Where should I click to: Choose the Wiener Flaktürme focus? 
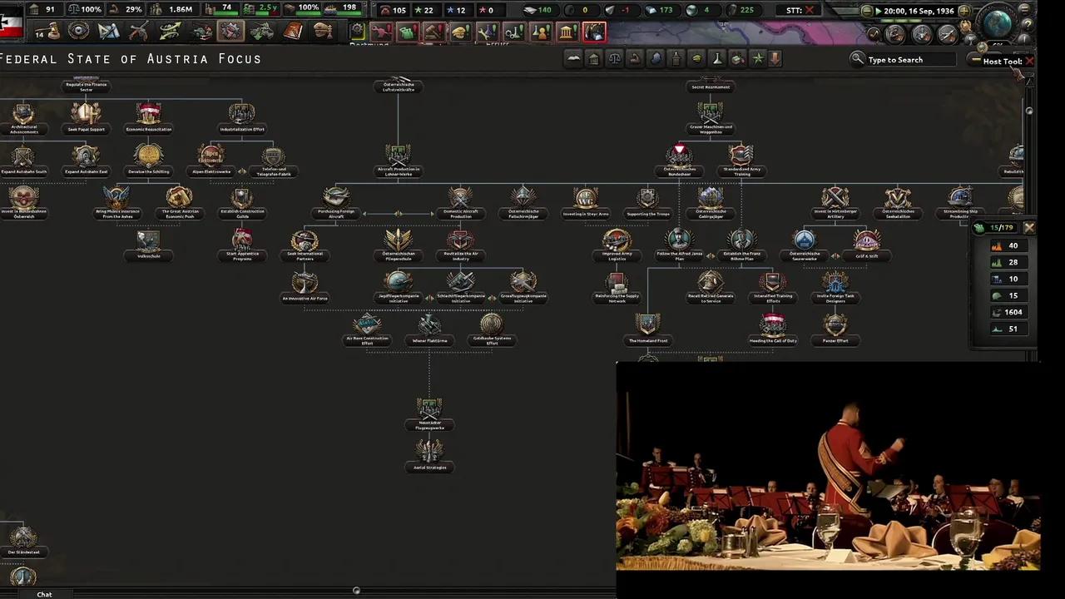click(x=429, y=328)
